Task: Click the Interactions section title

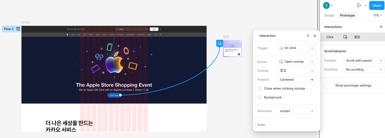Action: [333, 27]
